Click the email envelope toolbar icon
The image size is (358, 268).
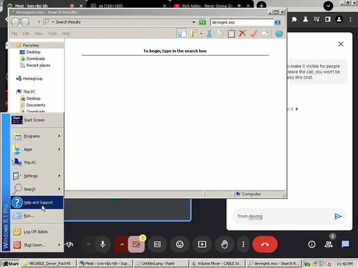pos(265,34)
